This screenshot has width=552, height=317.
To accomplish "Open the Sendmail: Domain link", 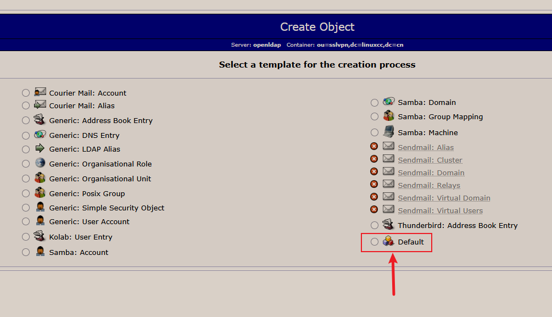I will coord(431,173).
